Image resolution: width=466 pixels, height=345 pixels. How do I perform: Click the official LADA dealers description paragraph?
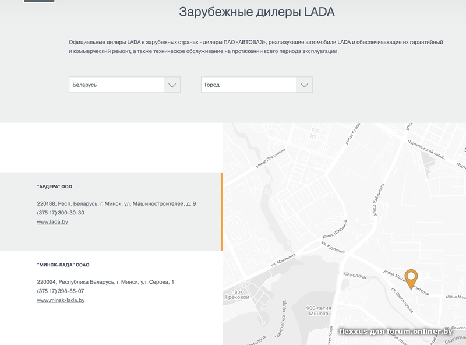pyautogui.click(x=256, y=47)
